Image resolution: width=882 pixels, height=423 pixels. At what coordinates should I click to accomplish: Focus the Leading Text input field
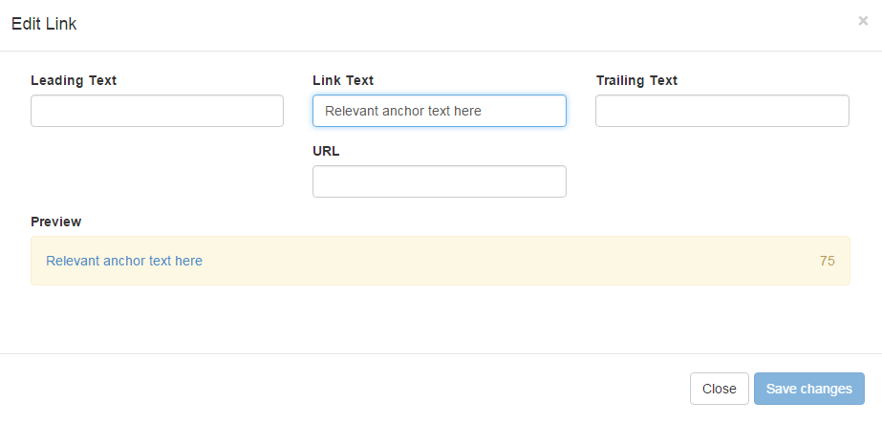157,111
